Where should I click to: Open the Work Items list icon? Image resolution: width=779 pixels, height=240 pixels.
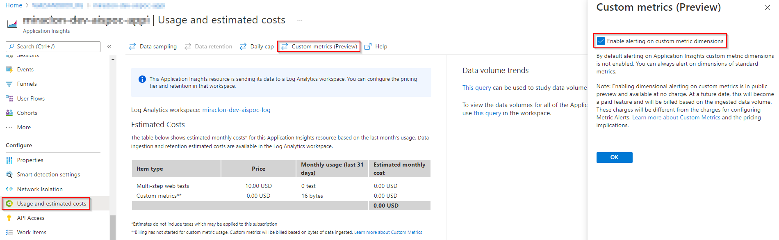click(9, 232)
